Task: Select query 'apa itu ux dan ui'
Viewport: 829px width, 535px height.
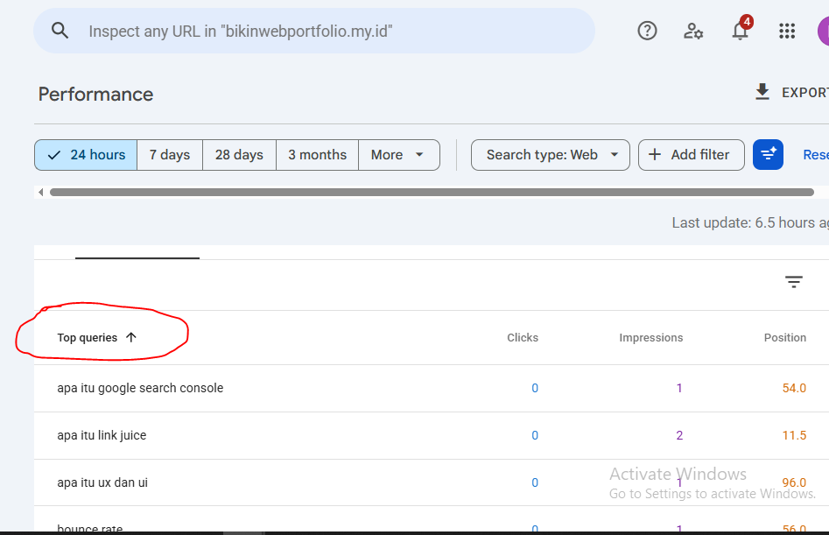Action: [102, 482]
